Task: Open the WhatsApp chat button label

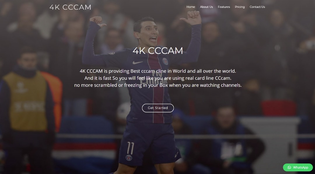Action: 300,167
